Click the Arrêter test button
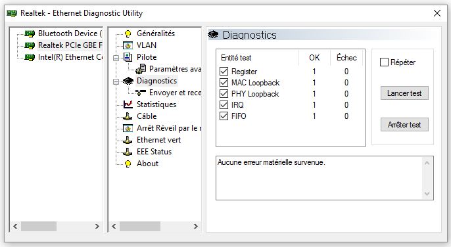The width and height of the screenshot is (451, 247). pyautogui.click(x=404, y=125)
